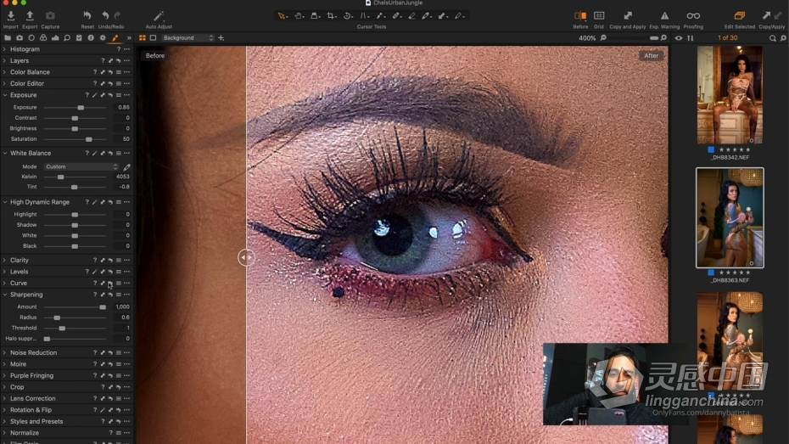Toggle the eye visibility icon in viewer bar
The image size is (789, 444).
[679, 37]
